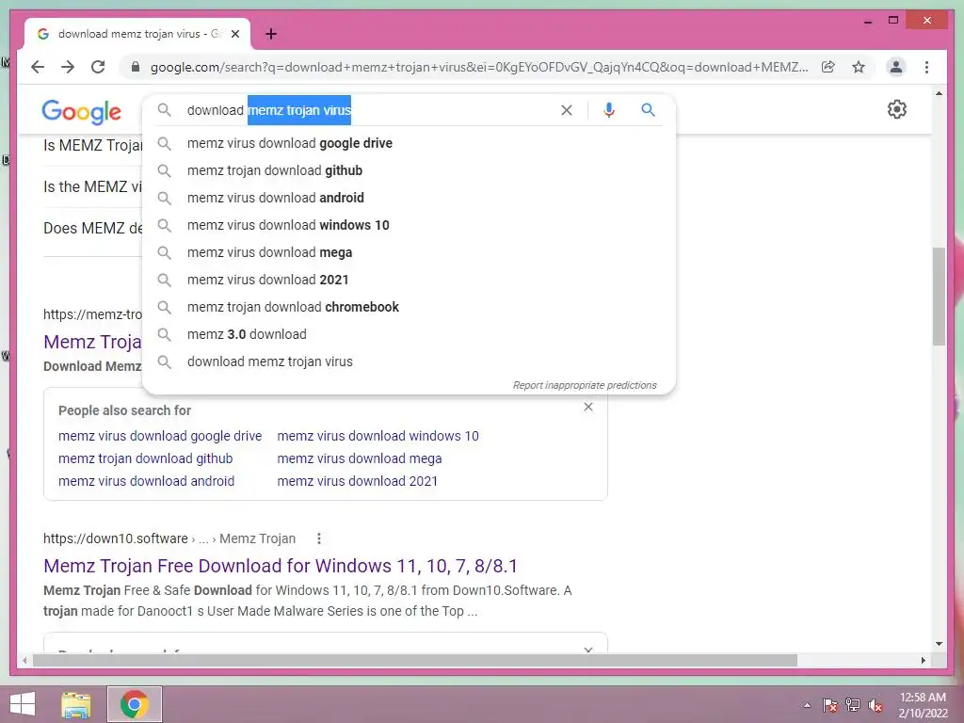Viewport: 964px width, 723px height.
Task: Pick suggestion 'memz trojan download chromebook'
Action: click(x=409, y=307)
